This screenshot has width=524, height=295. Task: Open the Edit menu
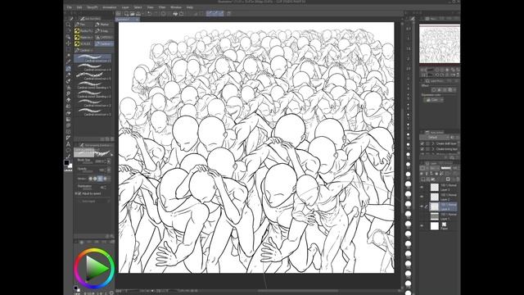tap(79, 7)
